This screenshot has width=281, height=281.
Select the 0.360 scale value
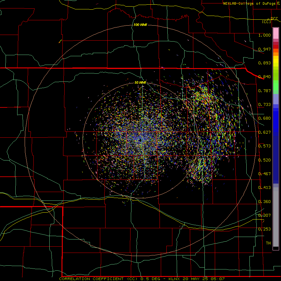point(264,202)
